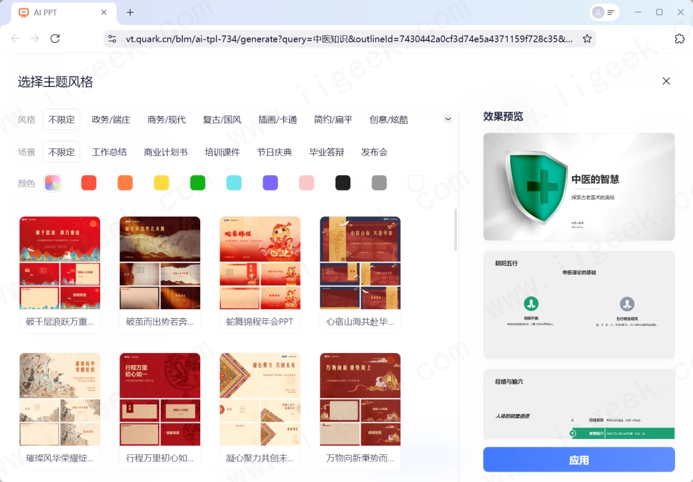693x482 pixels.
Task: Click the browser back navigation arrow
Action: pos(15,39)
